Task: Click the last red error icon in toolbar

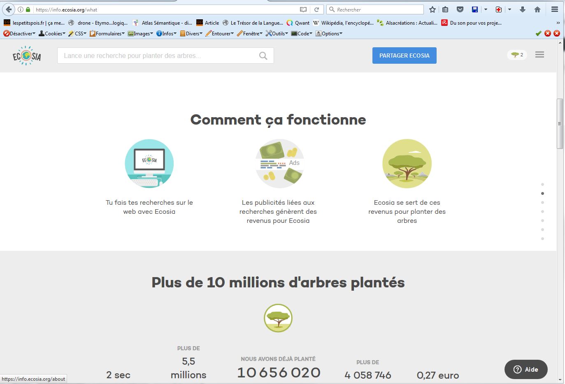Action: click(x=557, y=34)
